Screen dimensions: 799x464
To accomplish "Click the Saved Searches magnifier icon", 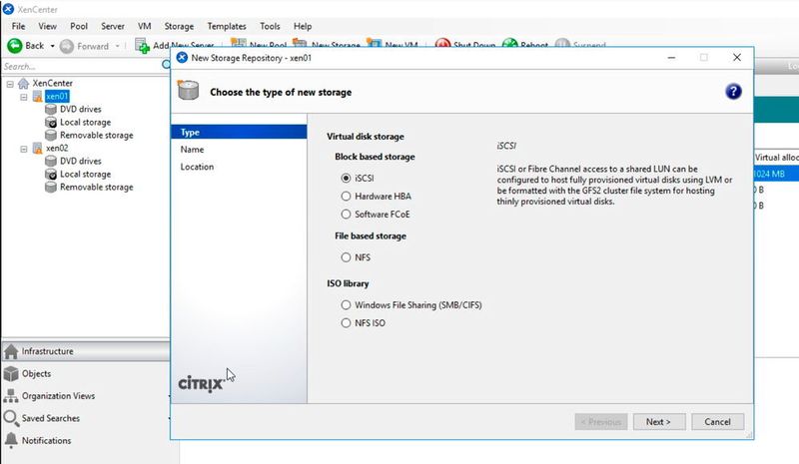I will click(11, 418).
